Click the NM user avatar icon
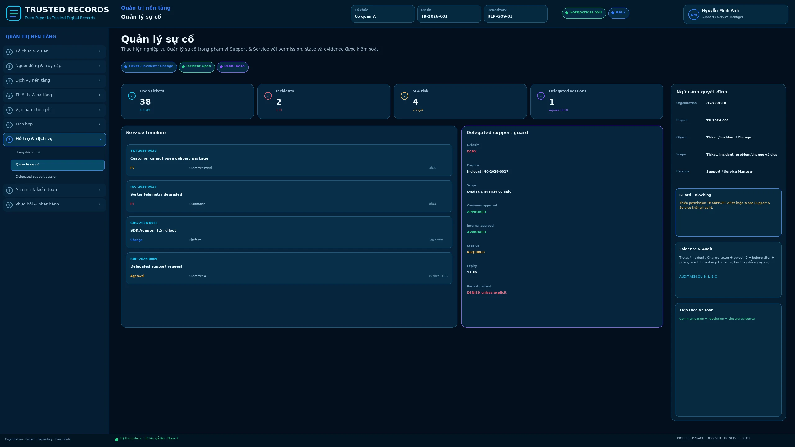 pos(693,15)
